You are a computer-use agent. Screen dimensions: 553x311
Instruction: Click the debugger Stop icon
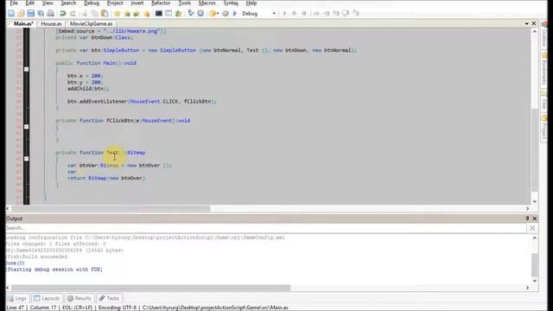pos(303,14)
